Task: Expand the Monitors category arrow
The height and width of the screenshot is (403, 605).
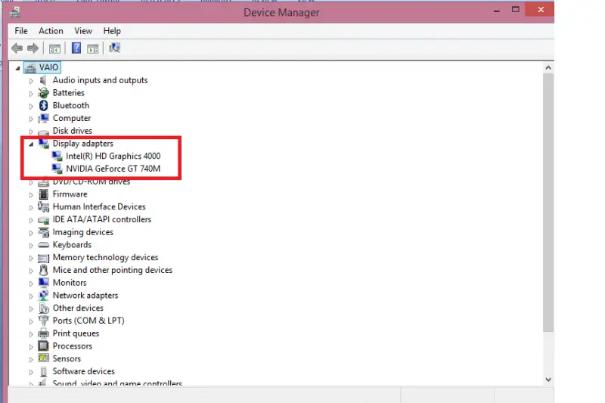Action: (31, 284)
